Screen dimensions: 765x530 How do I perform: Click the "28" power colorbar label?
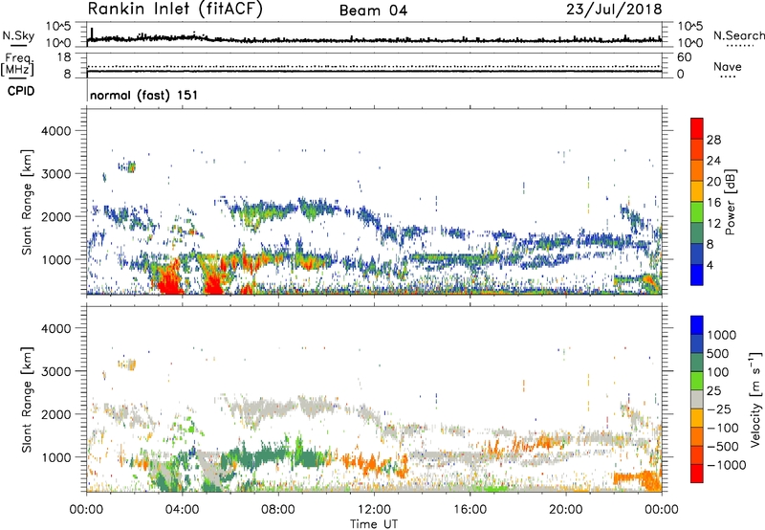coord(713,140)
